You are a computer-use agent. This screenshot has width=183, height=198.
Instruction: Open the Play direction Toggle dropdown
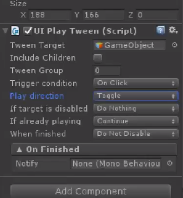click(136, 96)
